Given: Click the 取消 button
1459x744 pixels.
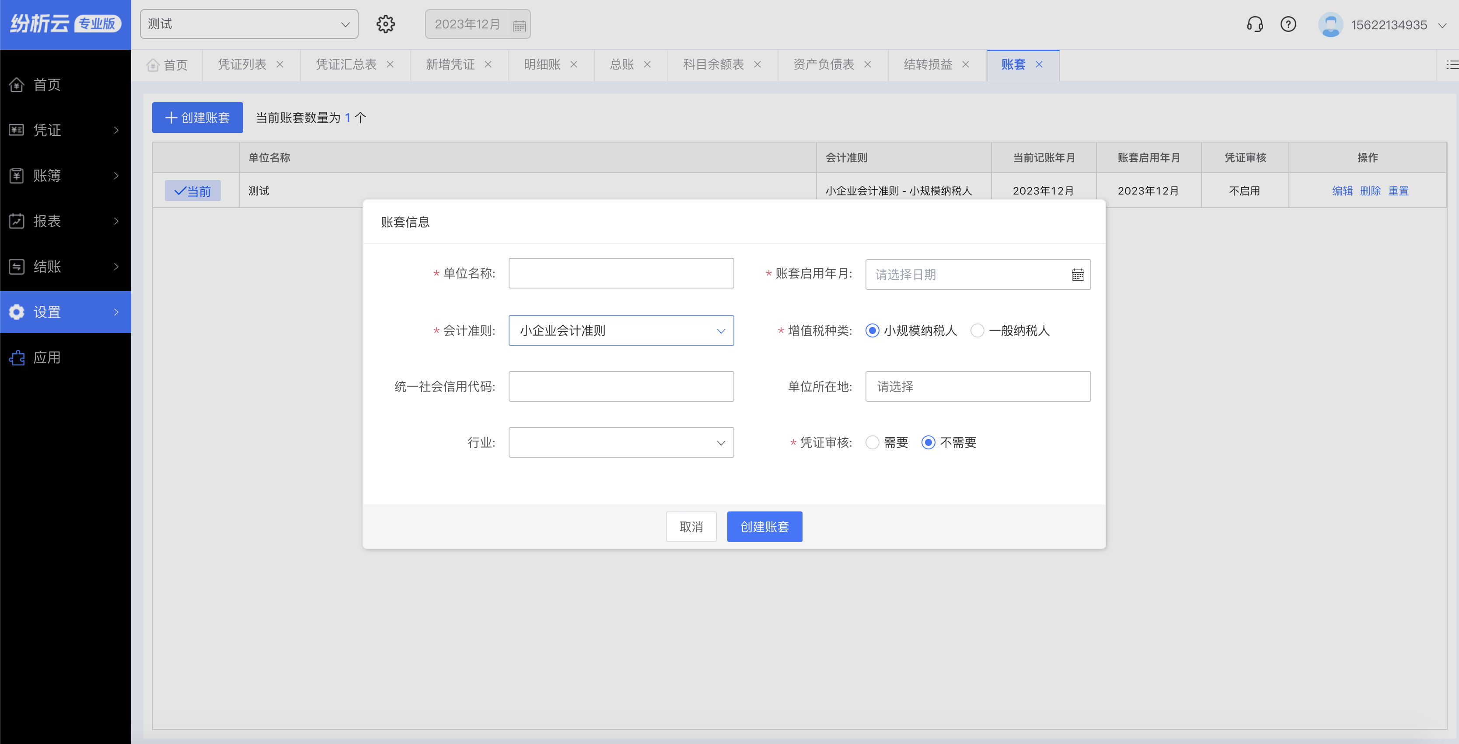Looking at the screenshot, I should point(691,527).
